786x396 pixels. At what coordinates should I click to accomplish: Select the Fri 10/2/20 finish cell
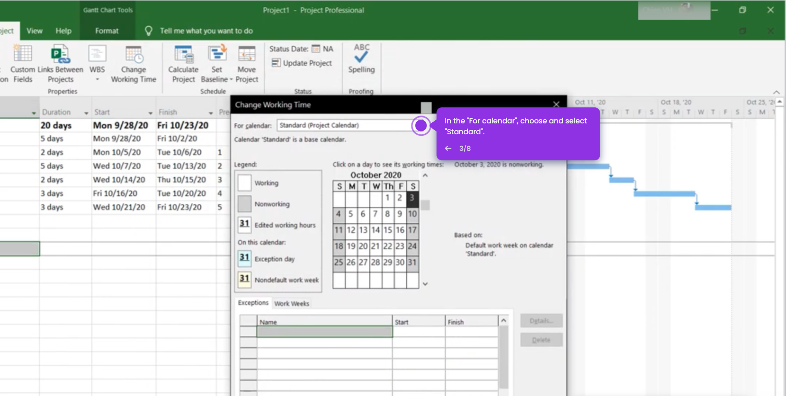click(186, 138)
